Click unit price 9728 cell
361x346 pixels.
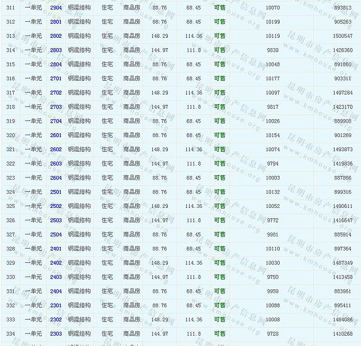click(273, 333)
